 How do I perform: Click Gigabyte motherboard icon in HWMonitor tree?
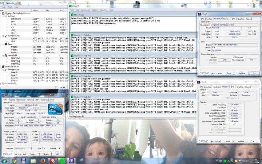click(3, 13)
